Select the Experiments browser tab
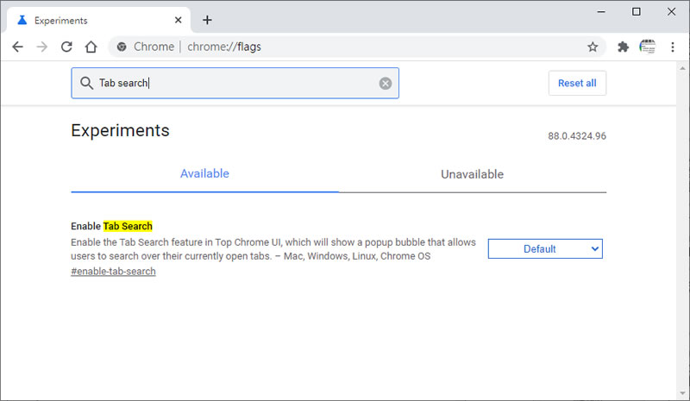Image resolution: width=690 pixels, height=401 pixels. [99, 20]
